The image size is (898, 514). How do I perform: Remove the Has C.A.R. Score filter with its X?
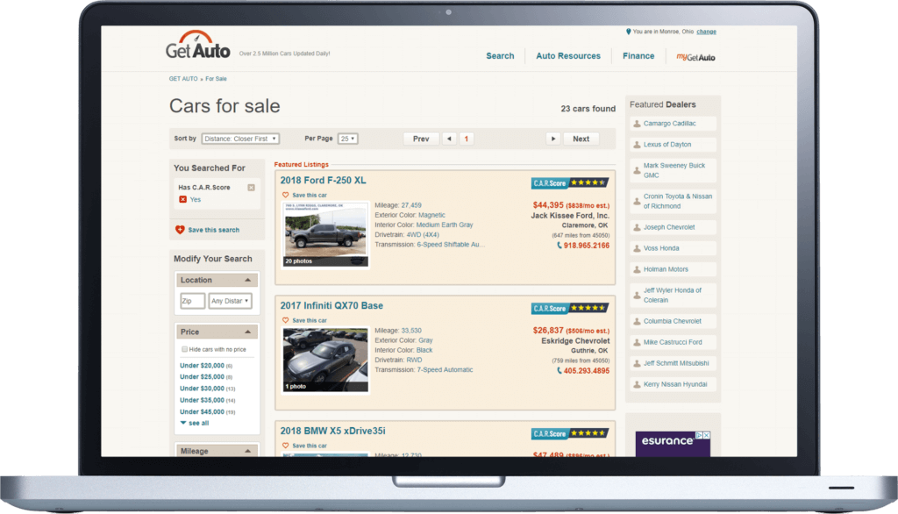click(251, 188)
